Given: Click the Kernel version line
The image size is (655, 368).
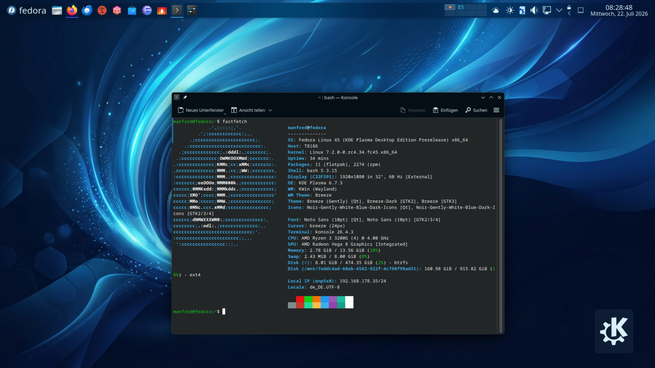Looking at the screenshot, I should (x=342, y=152).
